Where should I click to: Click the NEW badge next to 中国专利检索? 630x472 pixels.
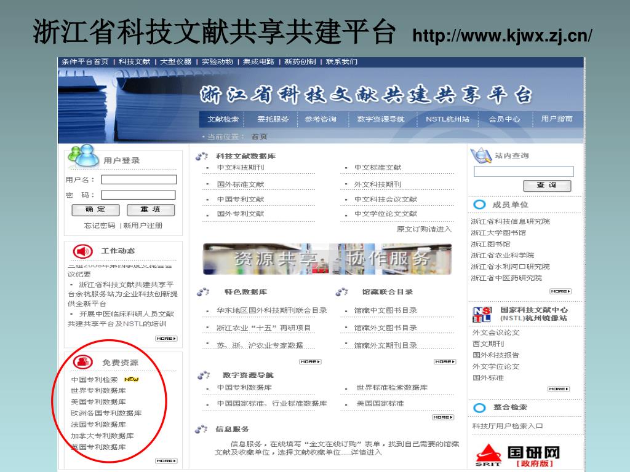[x=132, y=379]
